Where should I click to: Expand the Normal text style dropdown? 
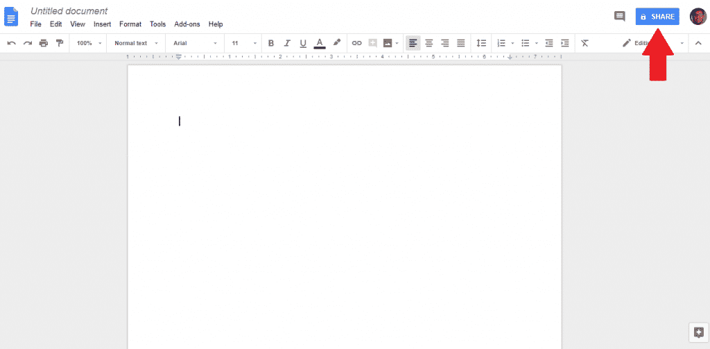coord(136,43)
